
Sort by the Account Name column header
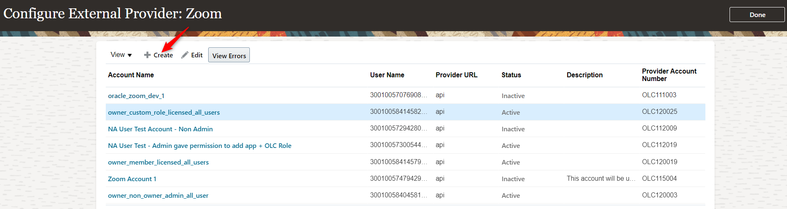pyautogui.click(x=131, y=75)
